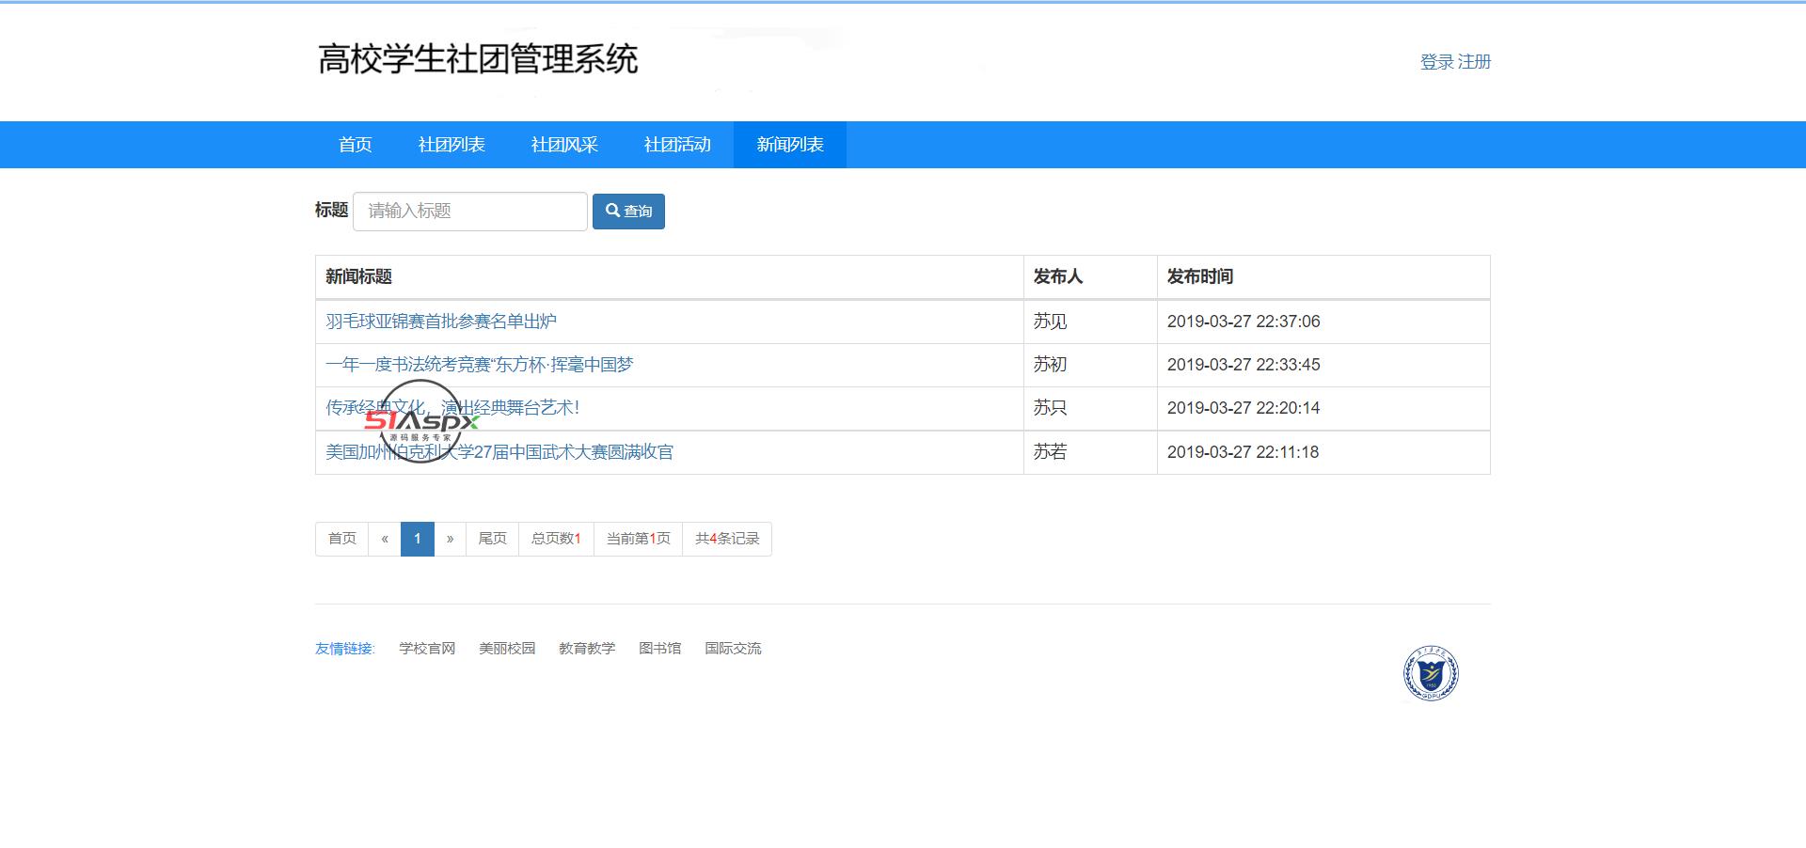Image resolution: width=1806 pixels, height=848 pixels.
Task: Click the 登录 login link
Action: click(x=1436, y=62)
